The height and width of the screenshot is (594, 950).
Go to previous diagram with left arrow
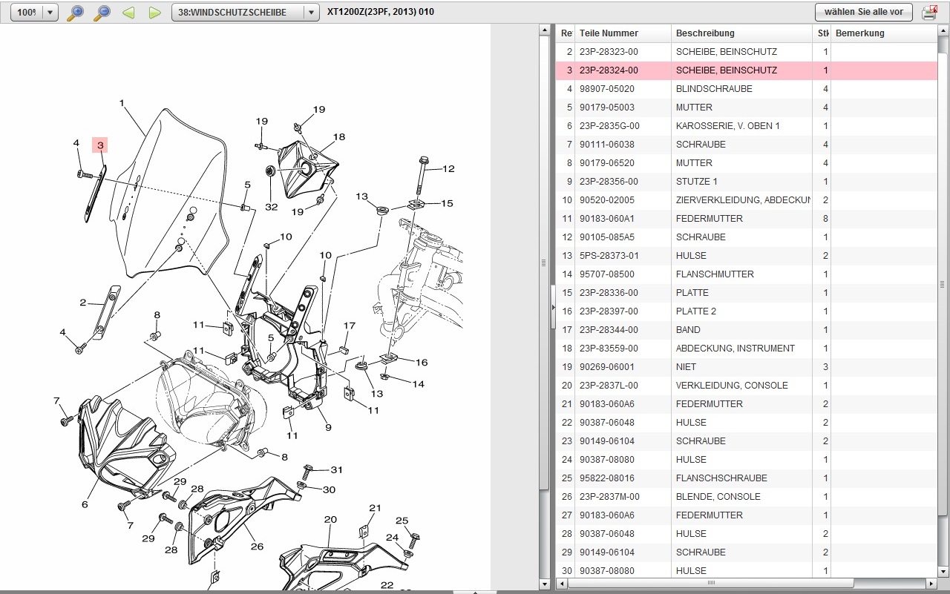(x=128, y=13)
